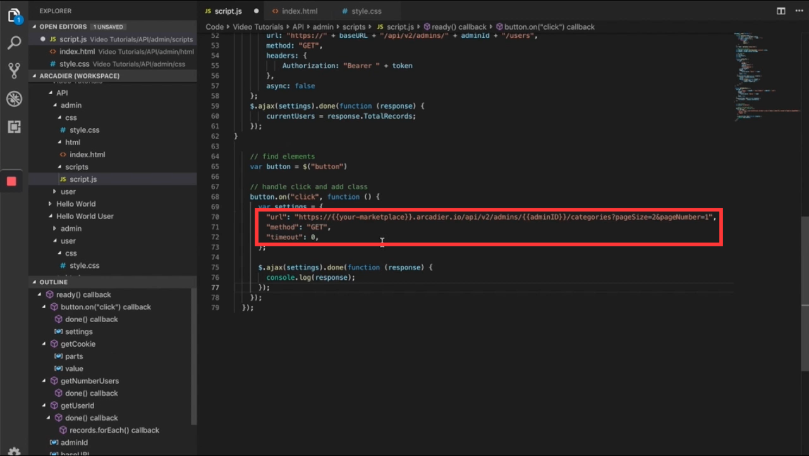The image size is (809, 456).
Task: Click the JS file icon on the script.js tab
Action: pos(208,11)
